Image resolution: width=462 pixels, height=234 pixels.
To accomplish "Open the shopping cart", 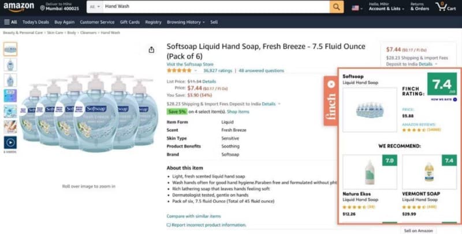I will point(444,7).
